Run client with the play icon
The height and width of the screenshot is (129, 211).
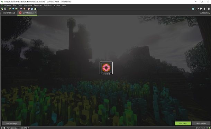(x=201, y=9)
